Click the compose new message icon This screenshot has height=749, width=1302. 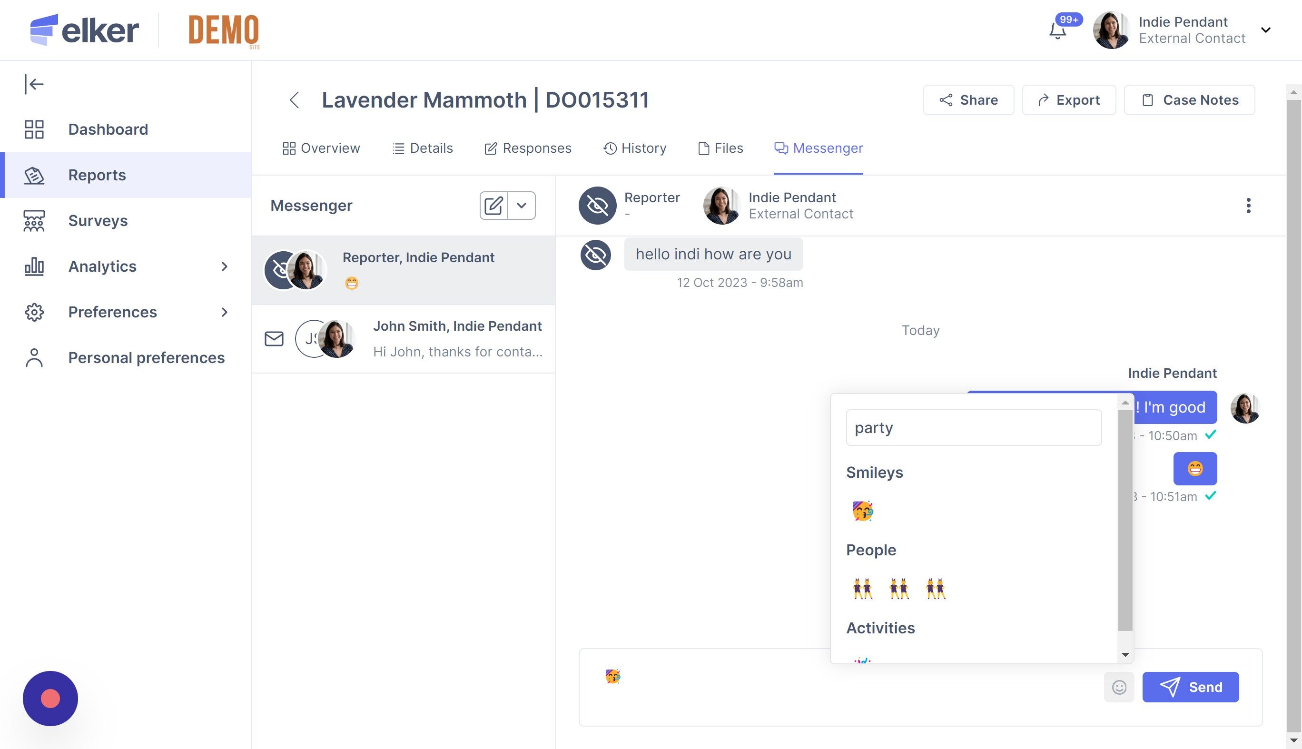(x=493, y=206)
